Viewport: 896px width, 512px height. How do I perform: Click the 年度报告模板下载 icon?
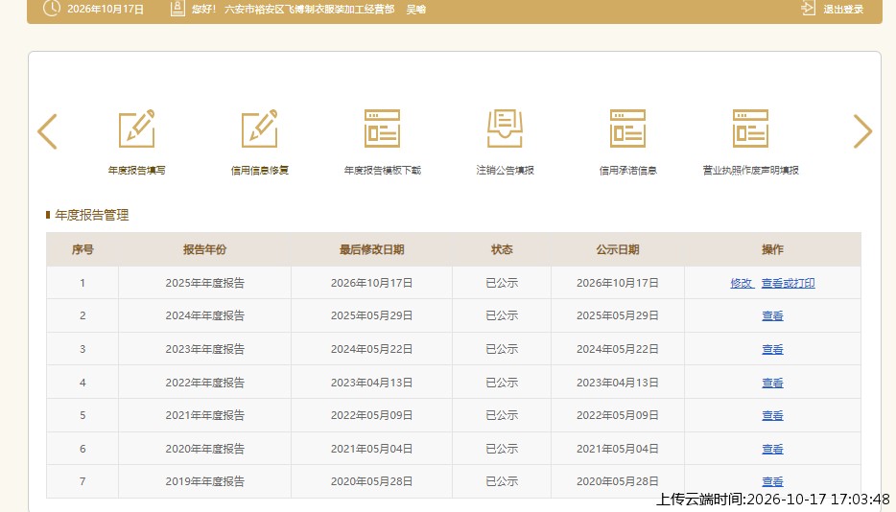point(382,128)
